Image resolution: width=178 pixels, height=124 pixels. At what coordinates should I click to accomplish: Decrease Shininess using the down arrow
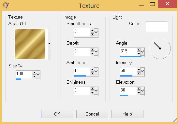(x=92, y=93)
